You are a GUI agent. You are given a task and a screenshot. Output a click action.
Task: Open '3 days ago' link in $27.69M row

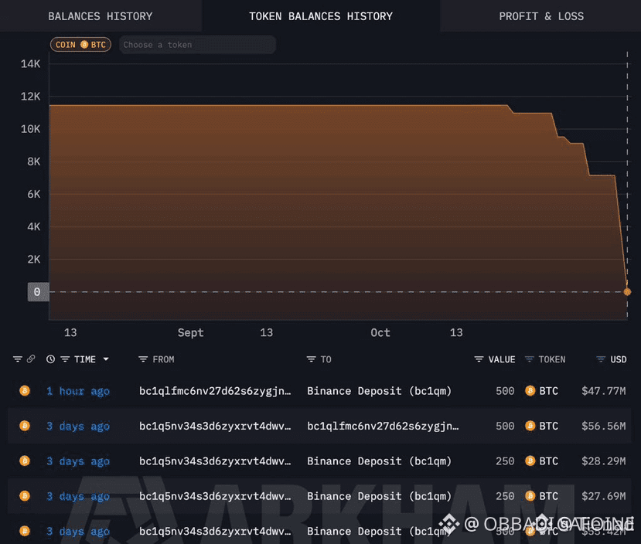78,497
